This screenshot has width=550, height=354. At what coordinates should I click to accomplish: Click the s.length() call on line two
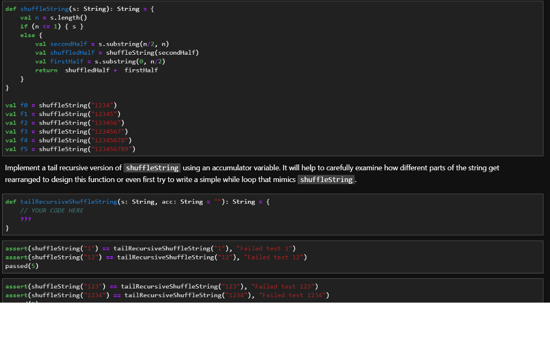coord(68,17)
